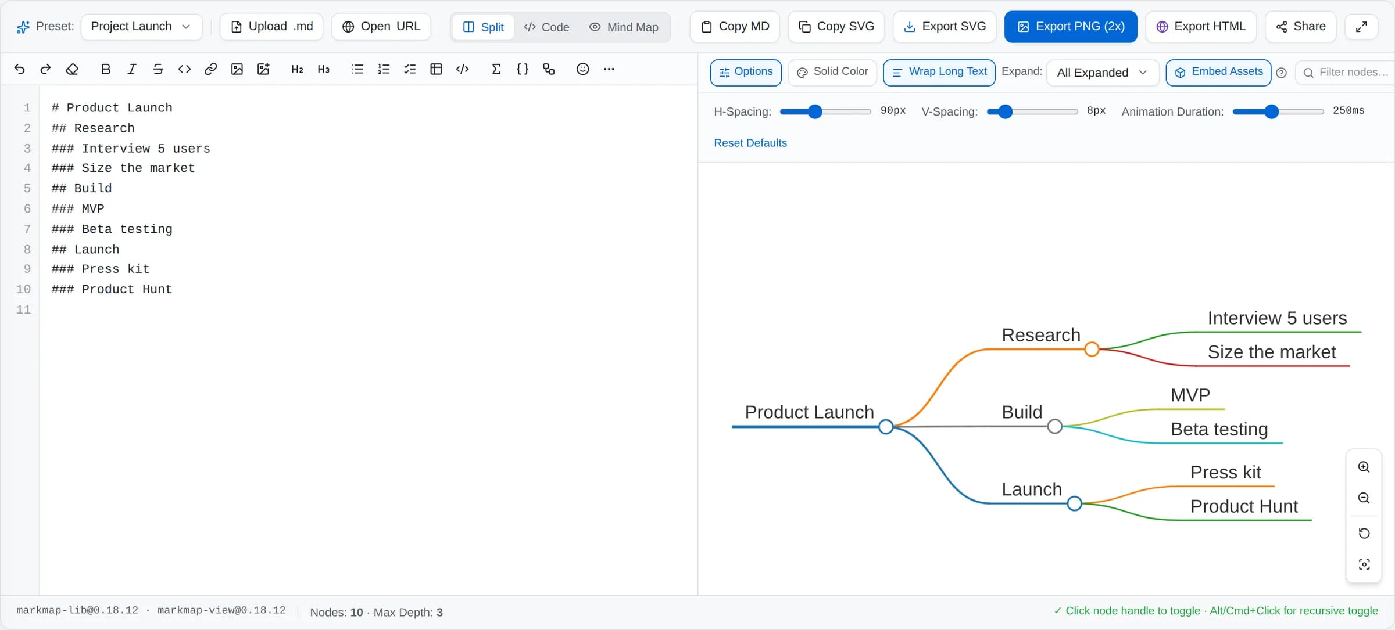Insert a task checklist
The height and width of the screenshot is (630, 1395).
(410, 69)
